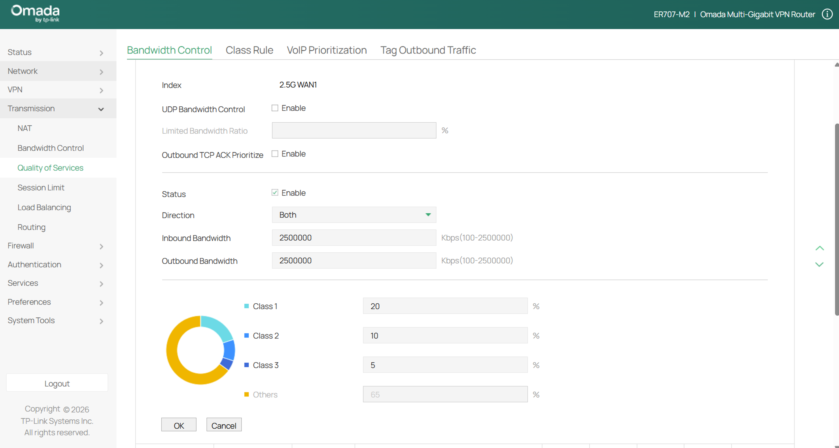This screenshot has height=448, width=839.
Task: Expand the Firewall menu
Action: pos(58,246)
